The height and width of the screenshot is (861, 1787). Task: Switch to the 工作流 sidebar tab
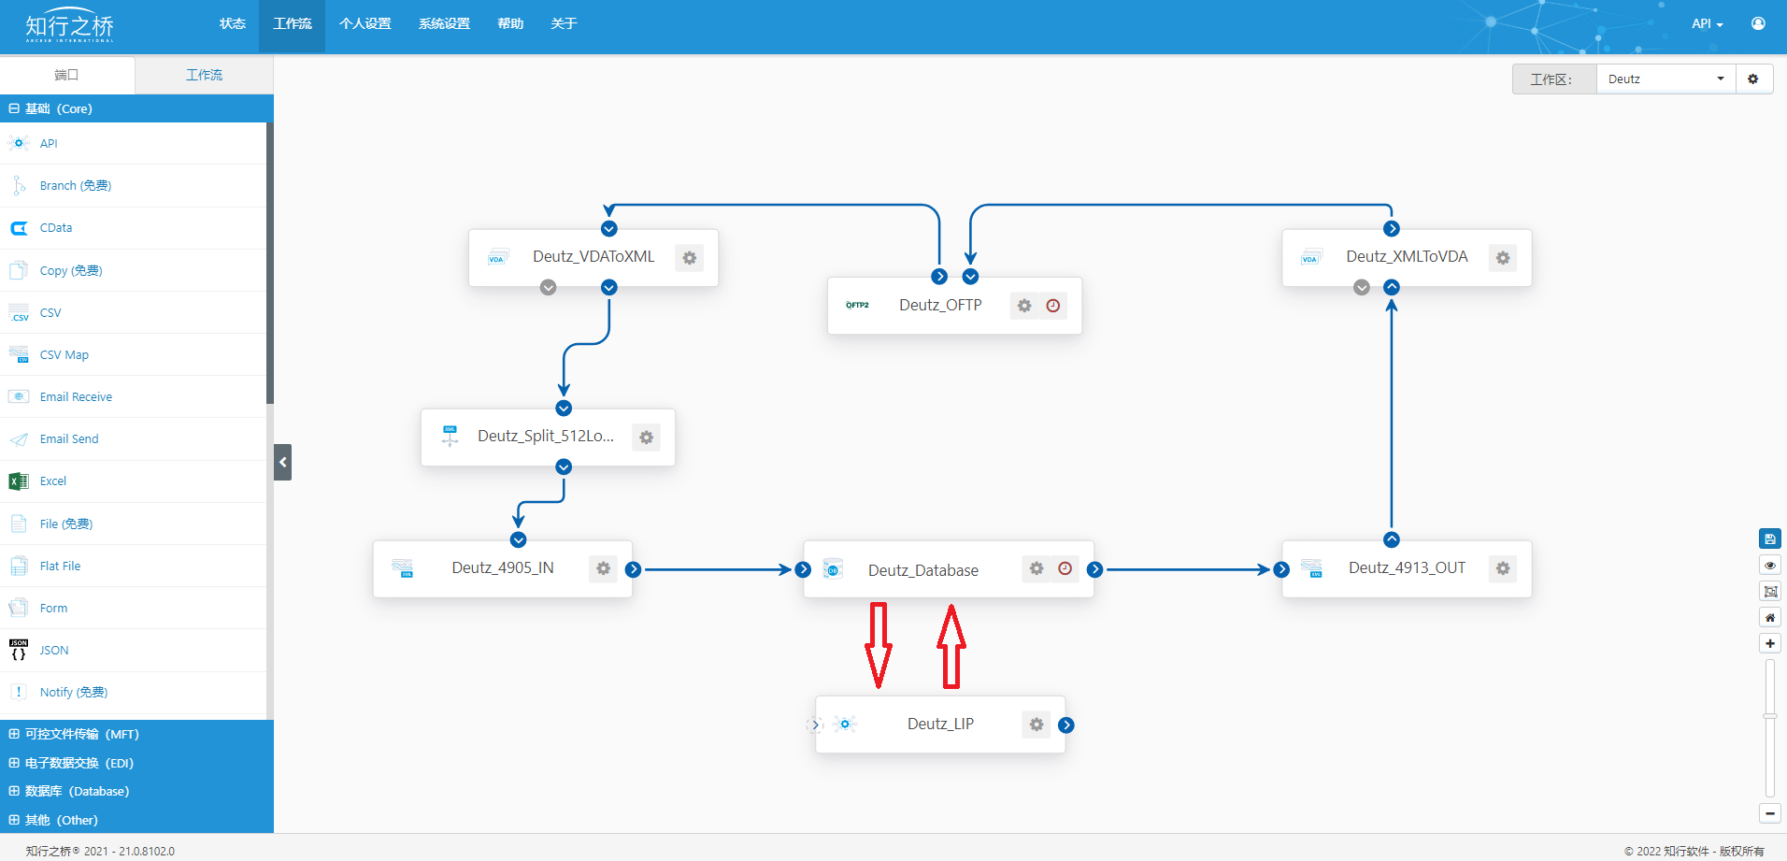coord(204,75)
